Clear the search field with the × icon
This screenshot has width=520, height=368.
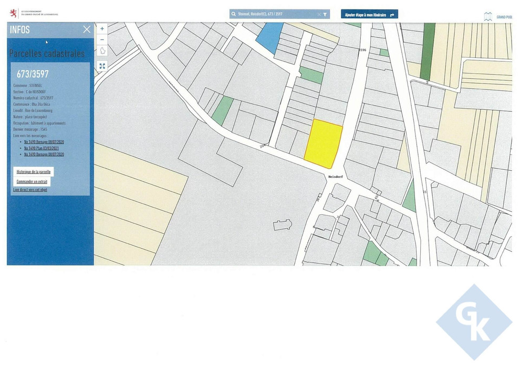click(x=318, y=14)
